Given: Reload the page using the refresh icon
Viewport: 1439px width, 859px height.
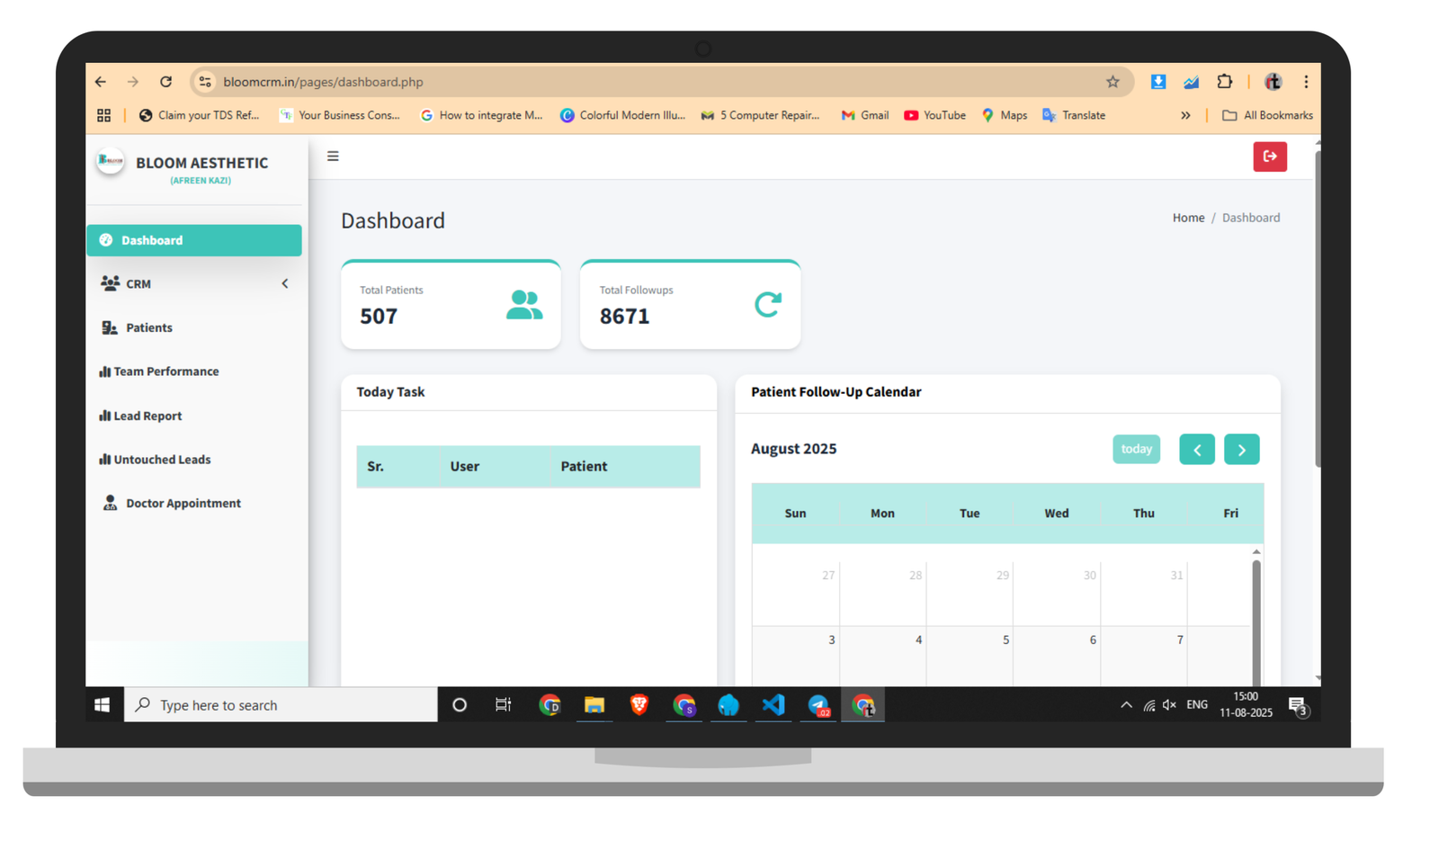Looking at the screenshot, I should 165,82.
